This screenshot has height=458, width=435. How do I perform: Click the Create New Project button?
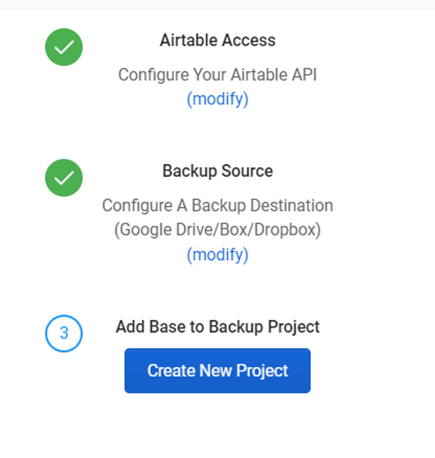[x=217, y=371]
